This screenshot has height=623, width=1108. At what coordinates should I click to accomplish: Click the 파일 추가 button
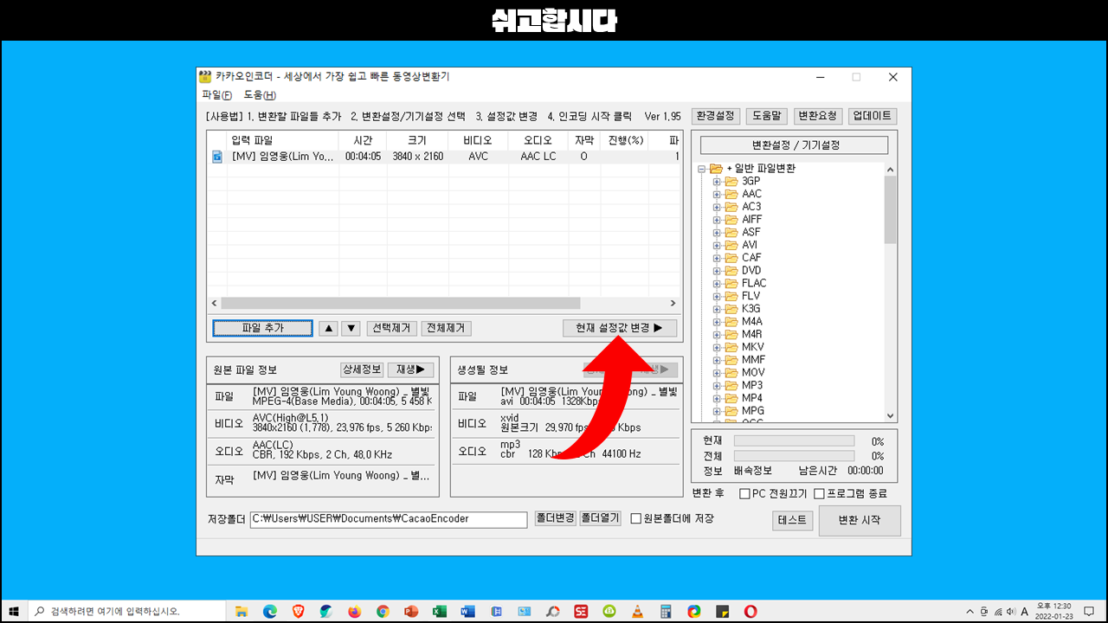pyautogui.click(x=262, y=328)
